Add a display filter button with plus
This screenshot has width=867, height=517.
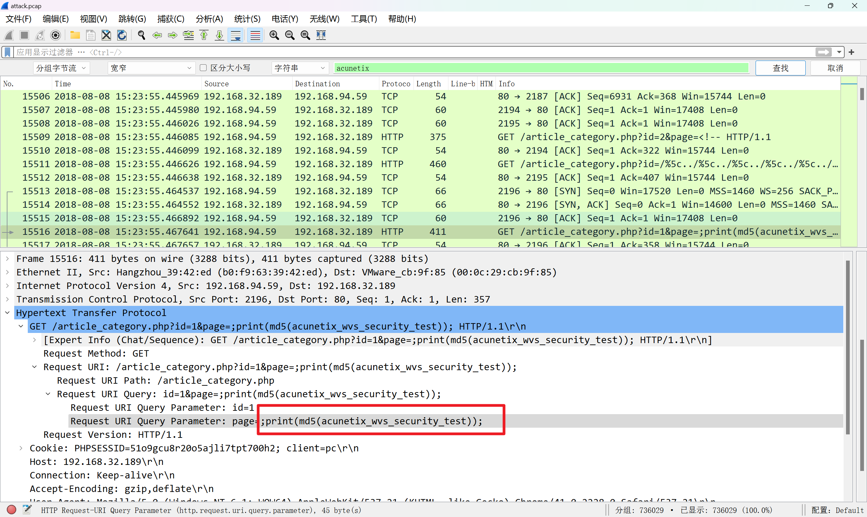[852, 52]
